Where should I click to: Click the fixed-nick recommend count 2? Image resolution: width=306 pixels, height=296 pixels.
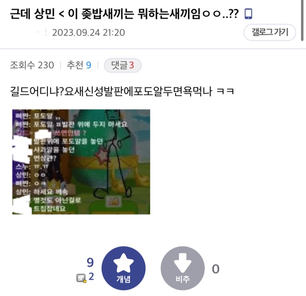pyautogui.click(x=91, y=277)
